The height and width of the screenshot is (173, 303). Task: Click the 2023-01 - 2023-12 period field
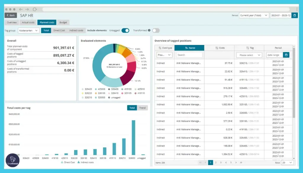coord(281,15)
